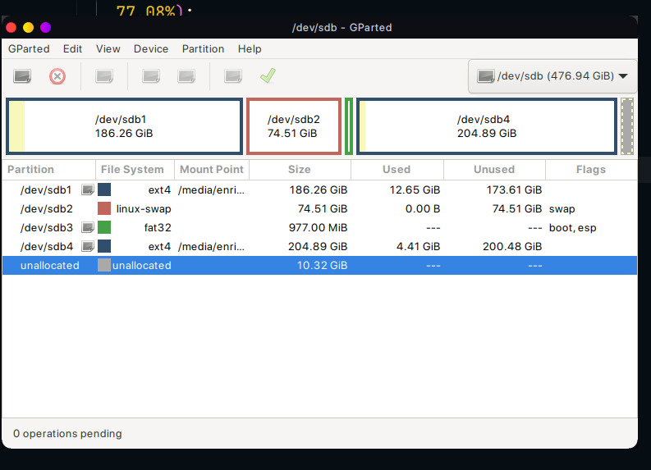Click the red Delete partition icon
This screenshot has width=651, height=470.
[x=57, y=76]
